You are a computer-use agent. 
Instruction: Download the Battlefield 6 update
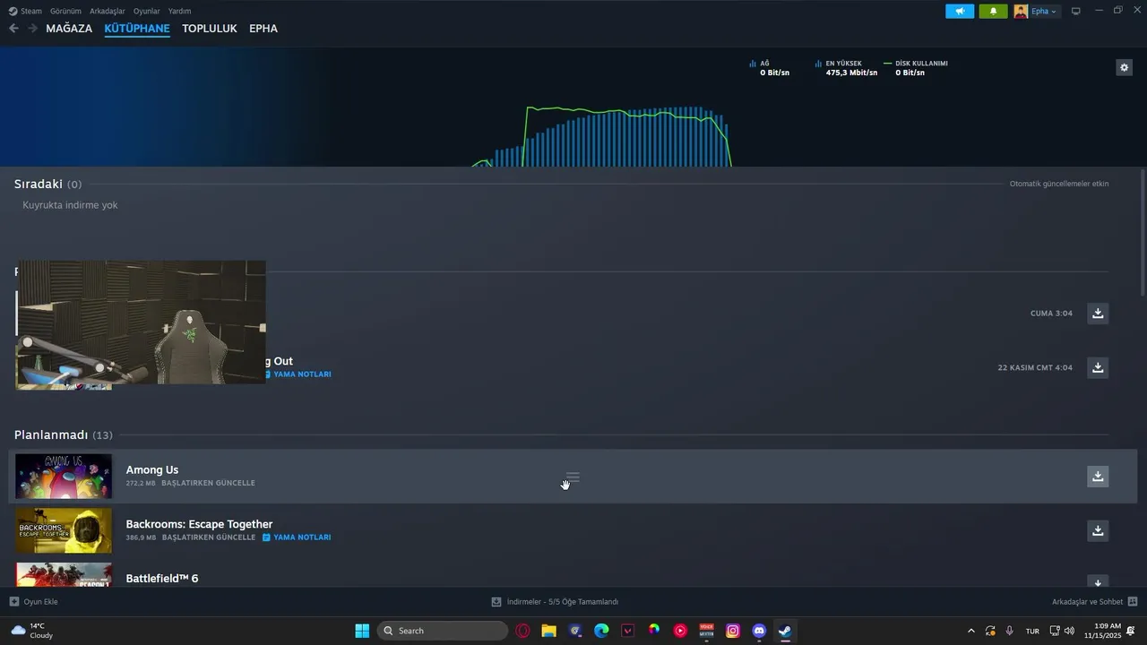pos(1098,582)
